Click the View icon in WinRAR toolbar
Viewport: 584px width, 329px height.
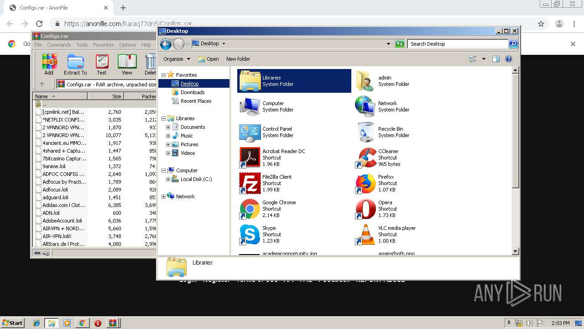pos(127,64)
